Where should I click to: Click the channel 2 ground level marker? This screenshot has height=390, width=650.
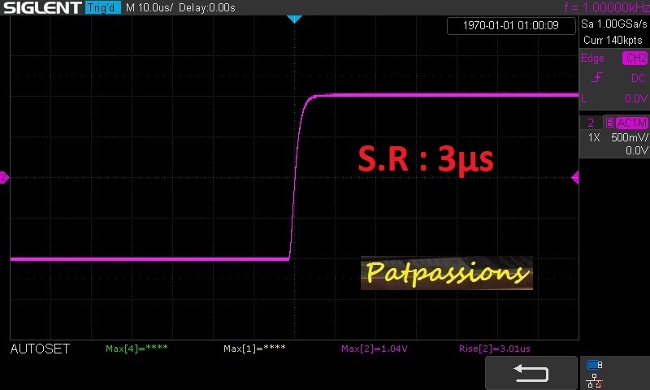click(x=4, y=177)
